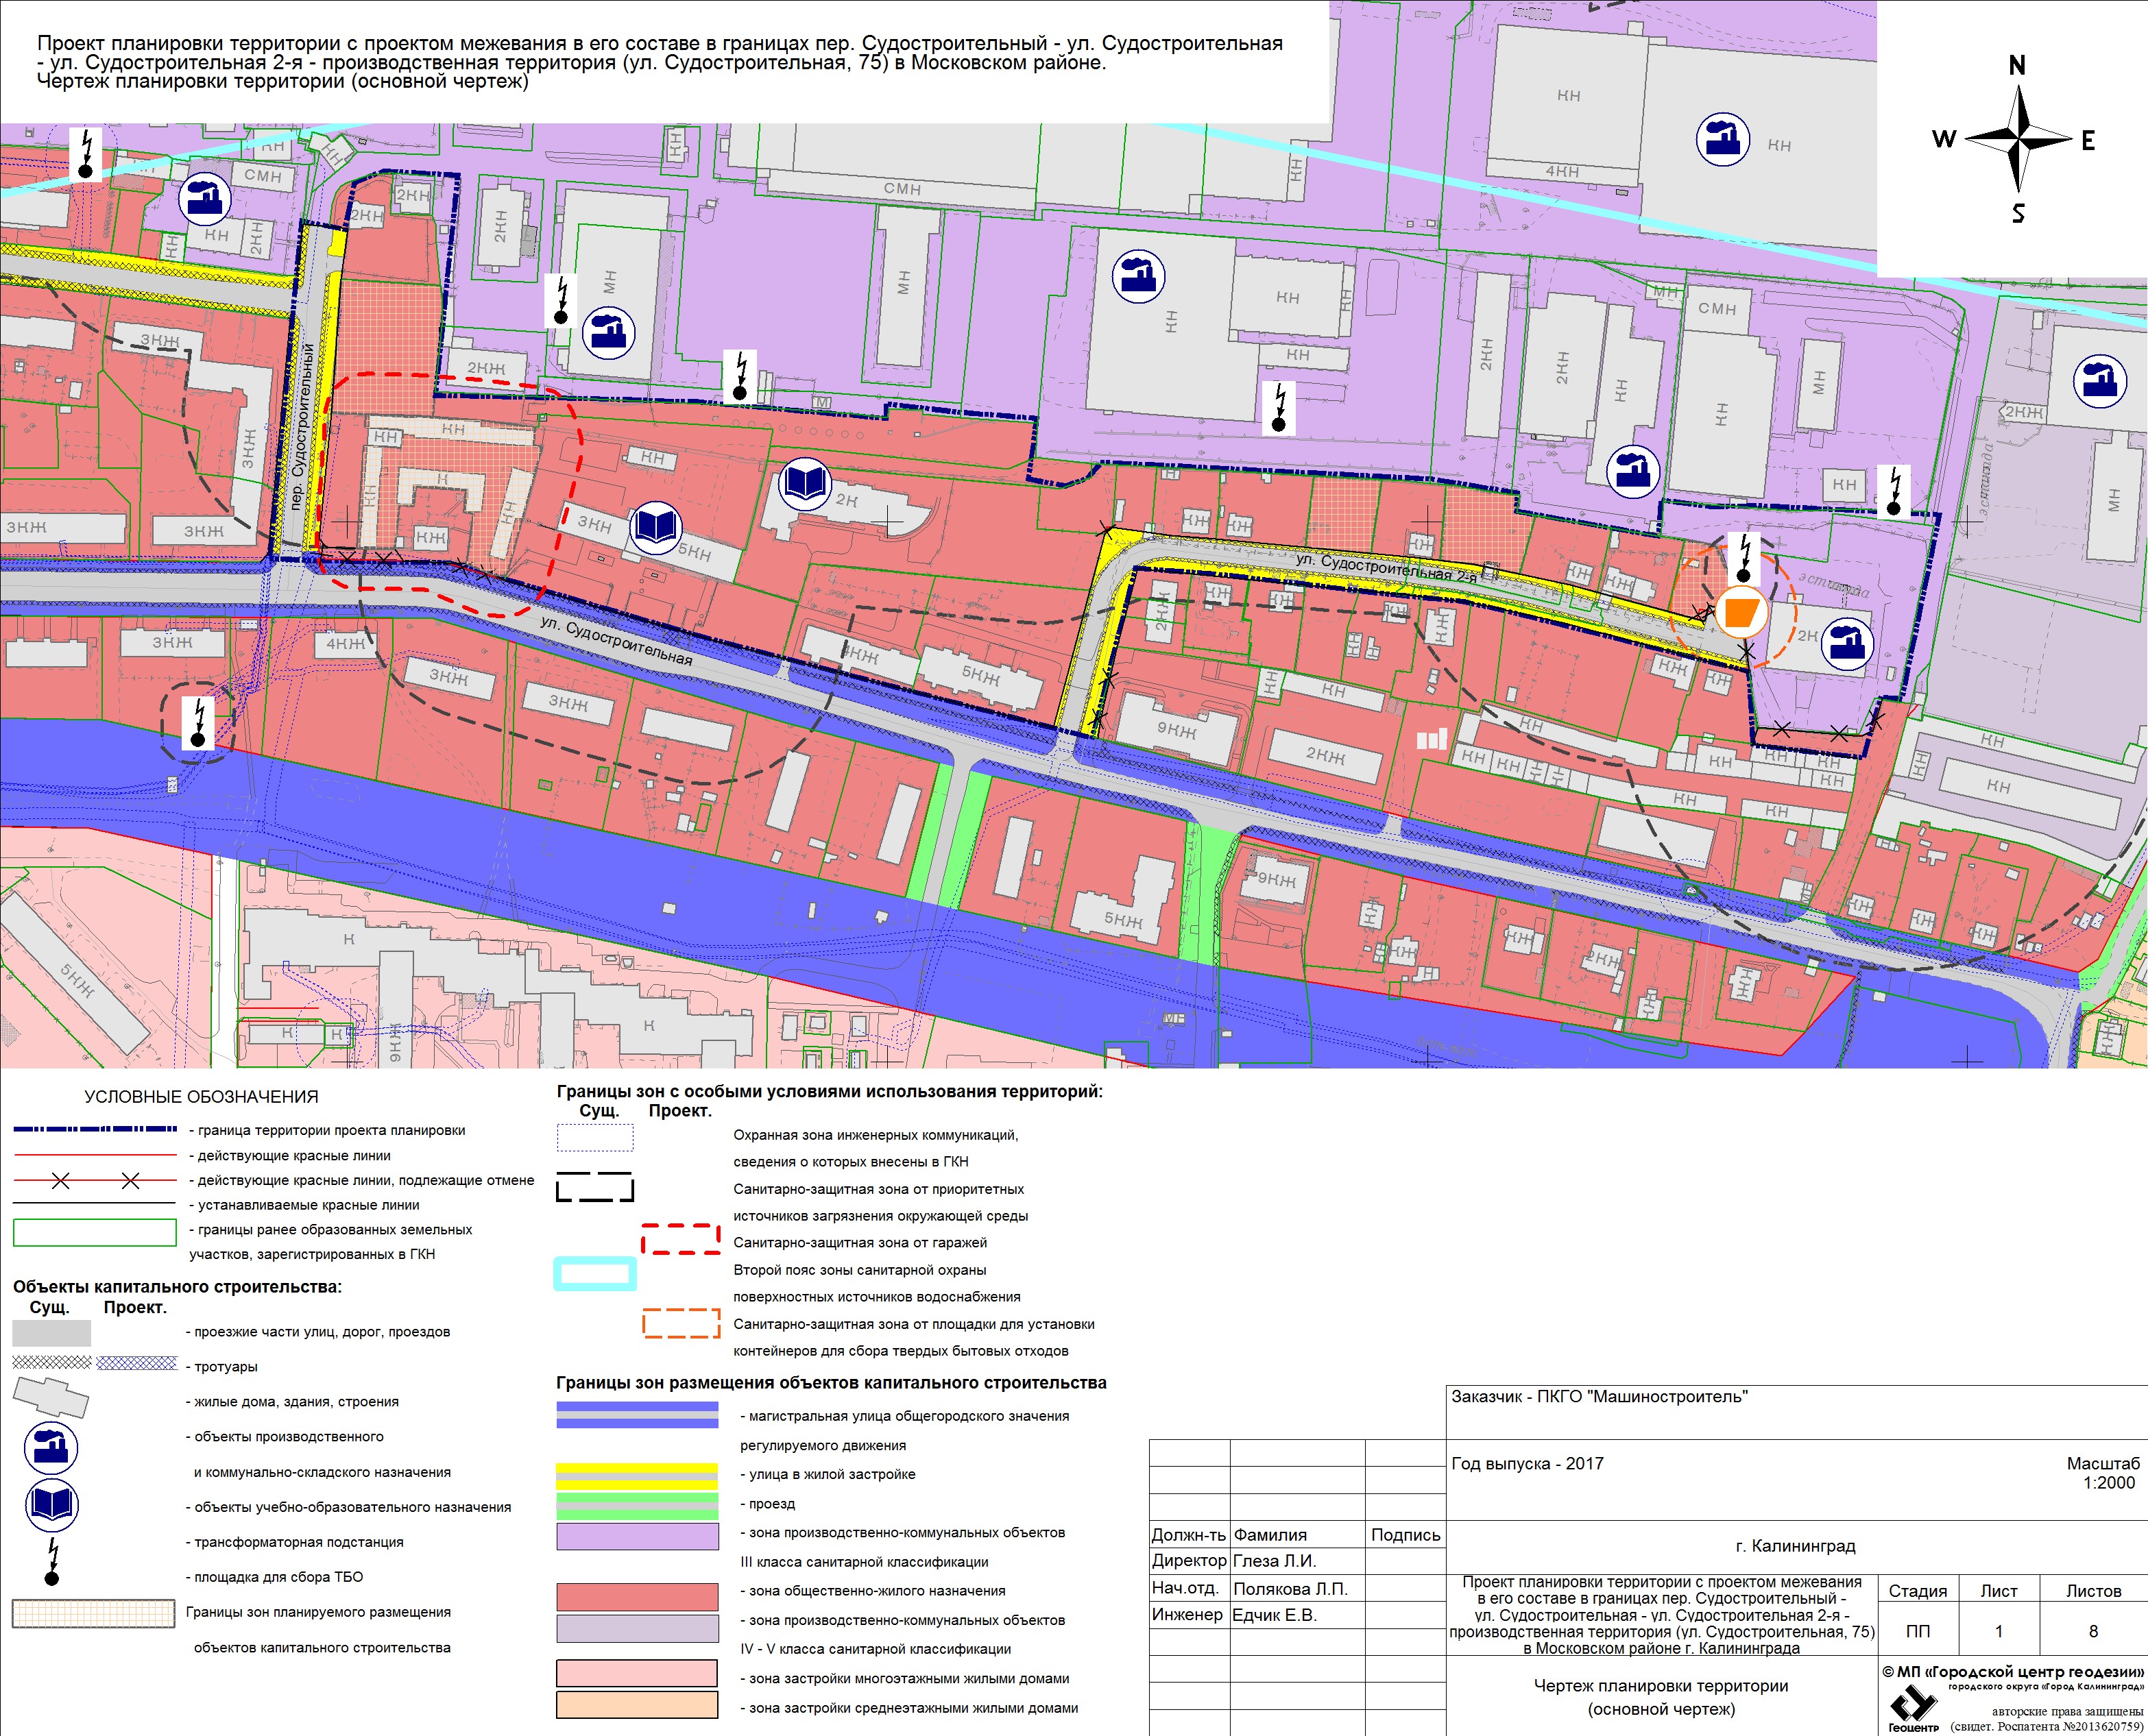
Task: Click the cyan water protection zone rectangle in legend
Action: [x=595, y=1273]
